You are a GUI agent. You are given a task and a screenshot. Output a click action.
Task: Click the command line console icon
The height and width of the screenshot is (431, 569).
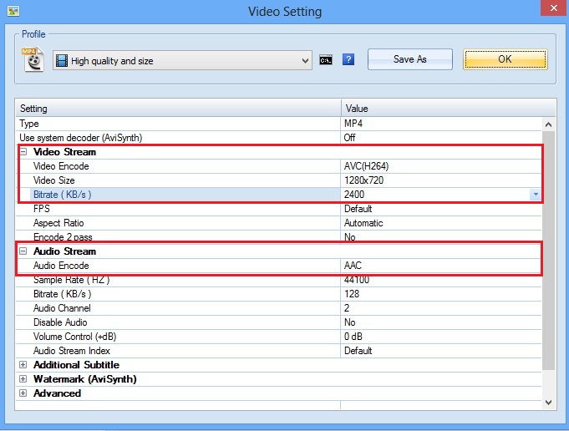point(328,60)
